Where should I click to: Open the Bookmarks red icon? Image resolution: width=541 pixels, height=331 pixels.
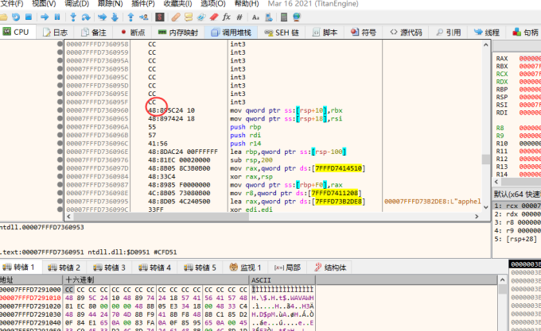click(x=214, y=17)
